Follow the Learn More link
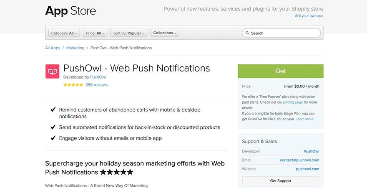 click(304, 119)
